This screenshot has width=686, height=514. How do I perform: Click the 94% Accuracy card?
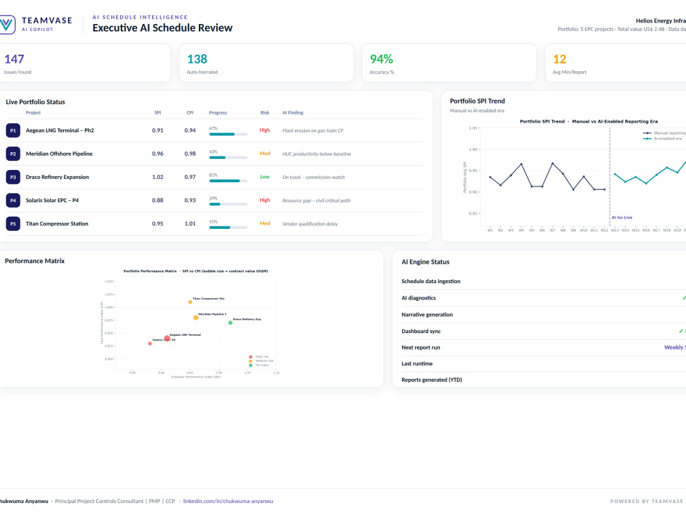pos(449,63)
